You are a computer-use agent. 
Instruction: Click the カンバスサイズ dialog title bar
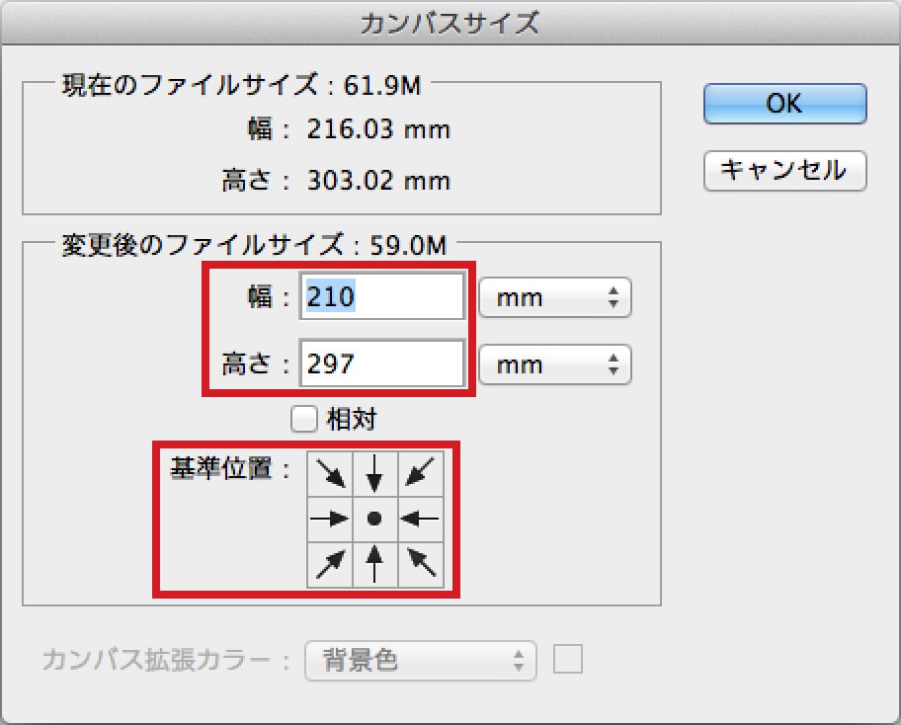(450, 22)
